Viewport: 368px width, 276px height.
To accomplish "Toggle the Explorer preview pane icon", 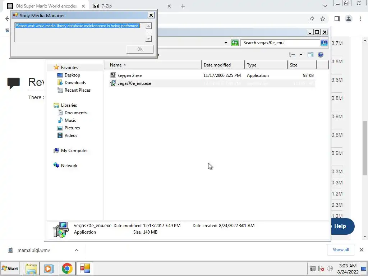I will coord(310,55).
